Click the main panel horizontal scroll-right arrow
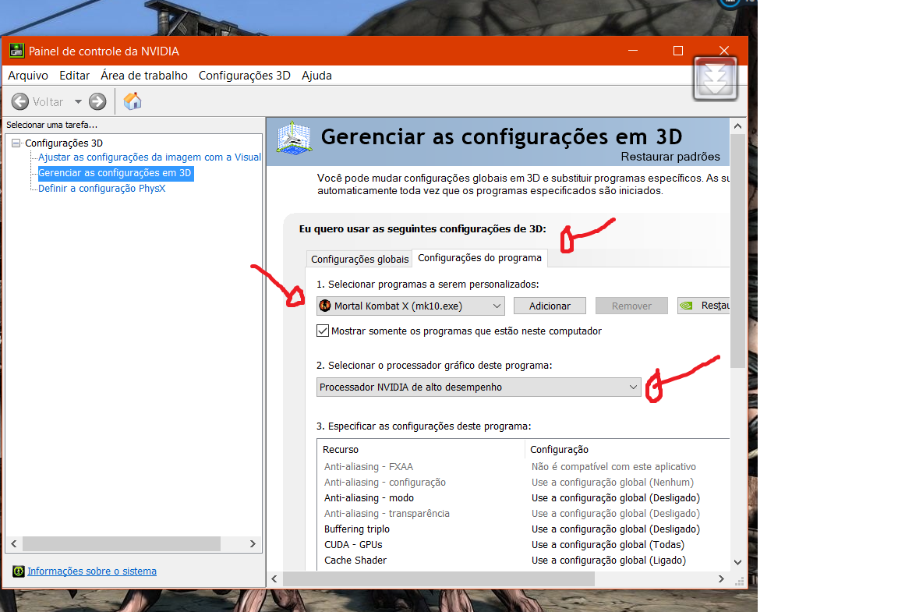 721,579
